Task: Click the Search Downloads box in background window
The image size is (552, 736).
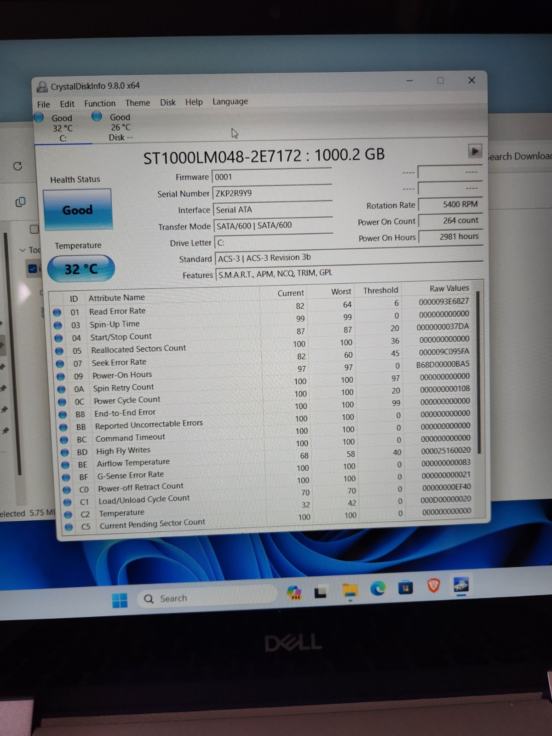Action: (519, 156)
